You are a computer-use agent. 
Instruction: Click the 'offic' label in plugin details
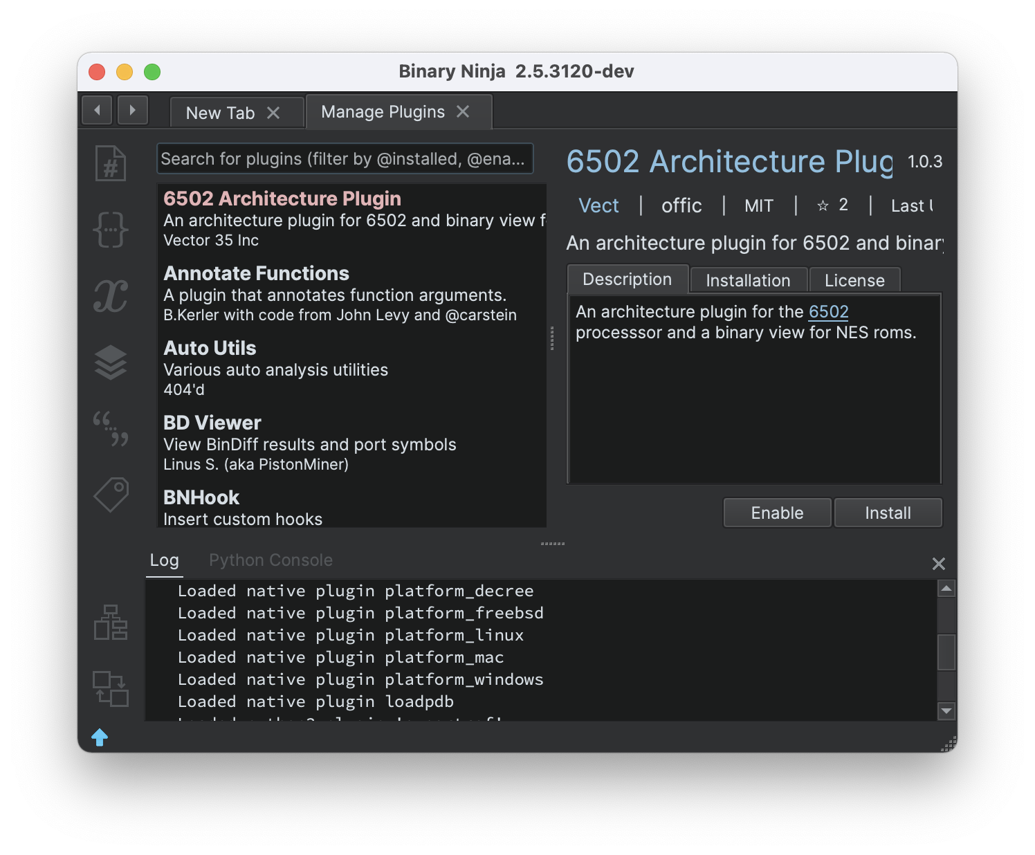coord(681,205)
